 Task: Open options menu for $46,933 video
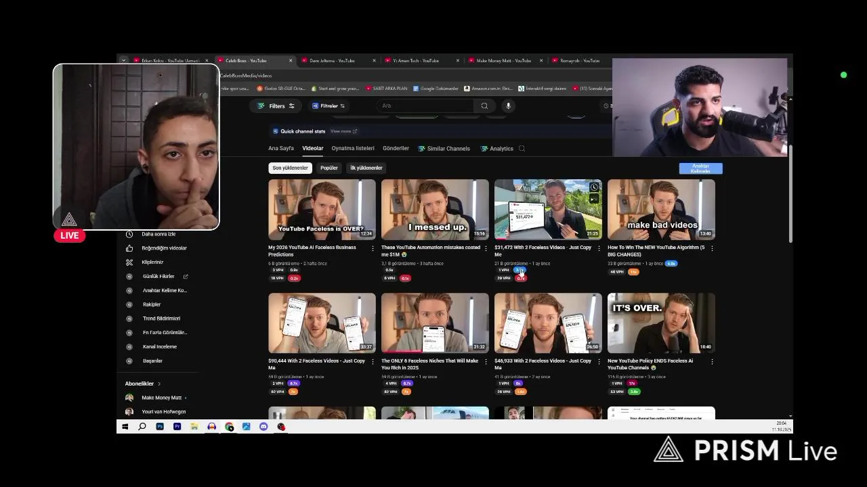click(599, 362)
